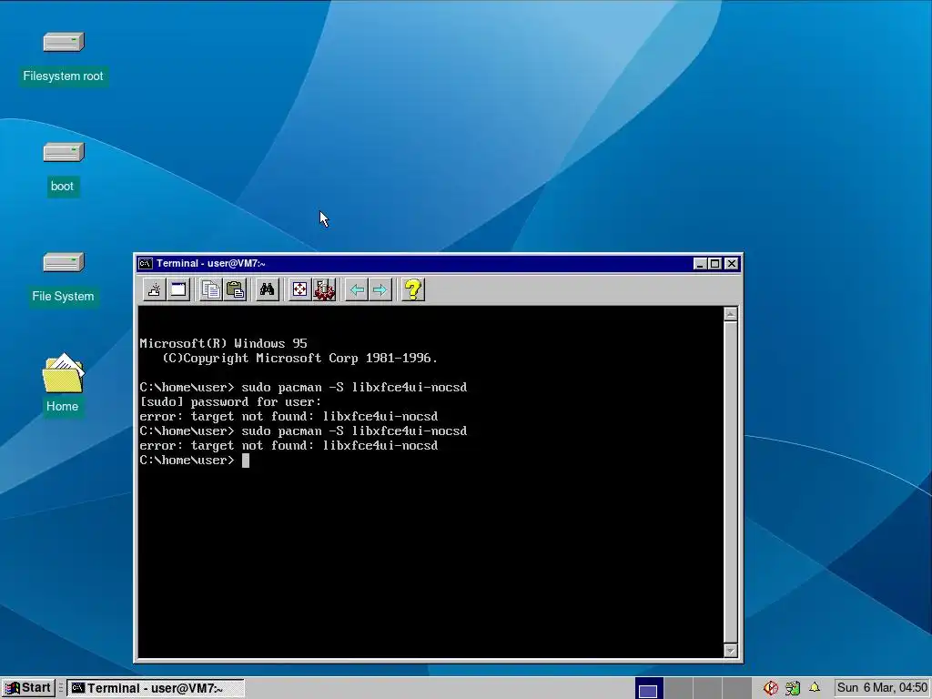Go to the previous tab with the left arrow
Image resolution: width=932 pixels, height=699 pixels.
pos(357,290)
